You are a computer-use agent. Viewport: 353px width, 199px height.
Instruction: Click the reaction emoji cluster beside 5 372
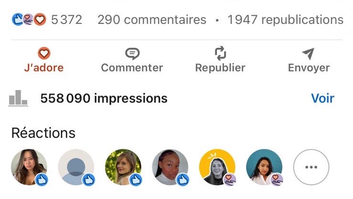coord(29,20)
